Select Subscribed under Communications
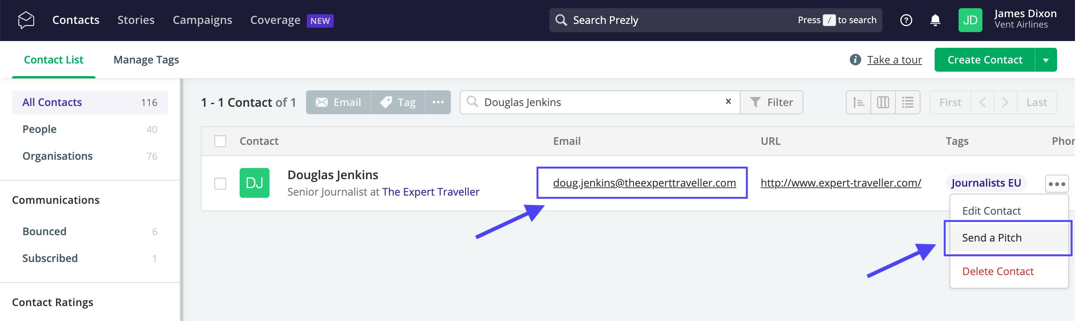 [x=90, y=258]
